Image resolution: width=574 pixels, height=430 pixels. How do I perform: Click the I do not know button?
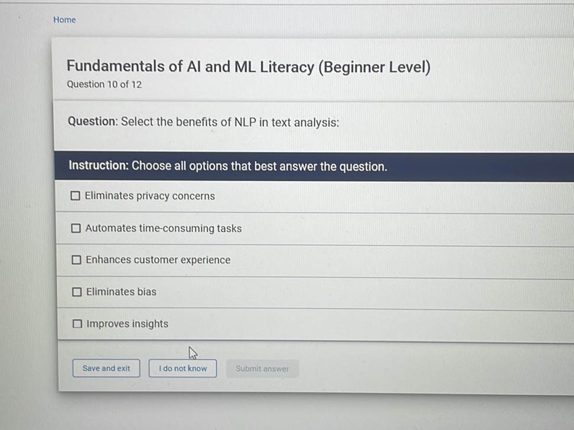(182, 368)
